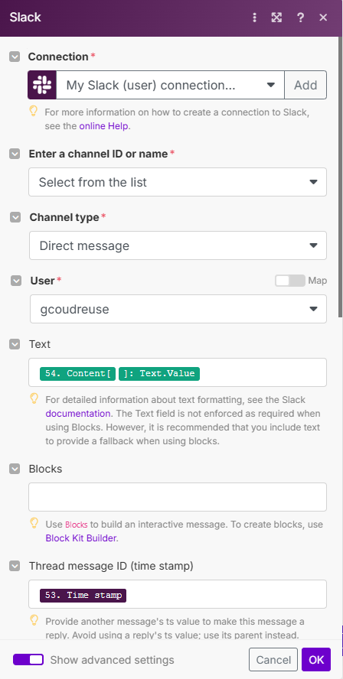This screenshot has height=679, width=343.
Task: Open the User gcoudreuse dropdown
Action: (x=178, y=309)
